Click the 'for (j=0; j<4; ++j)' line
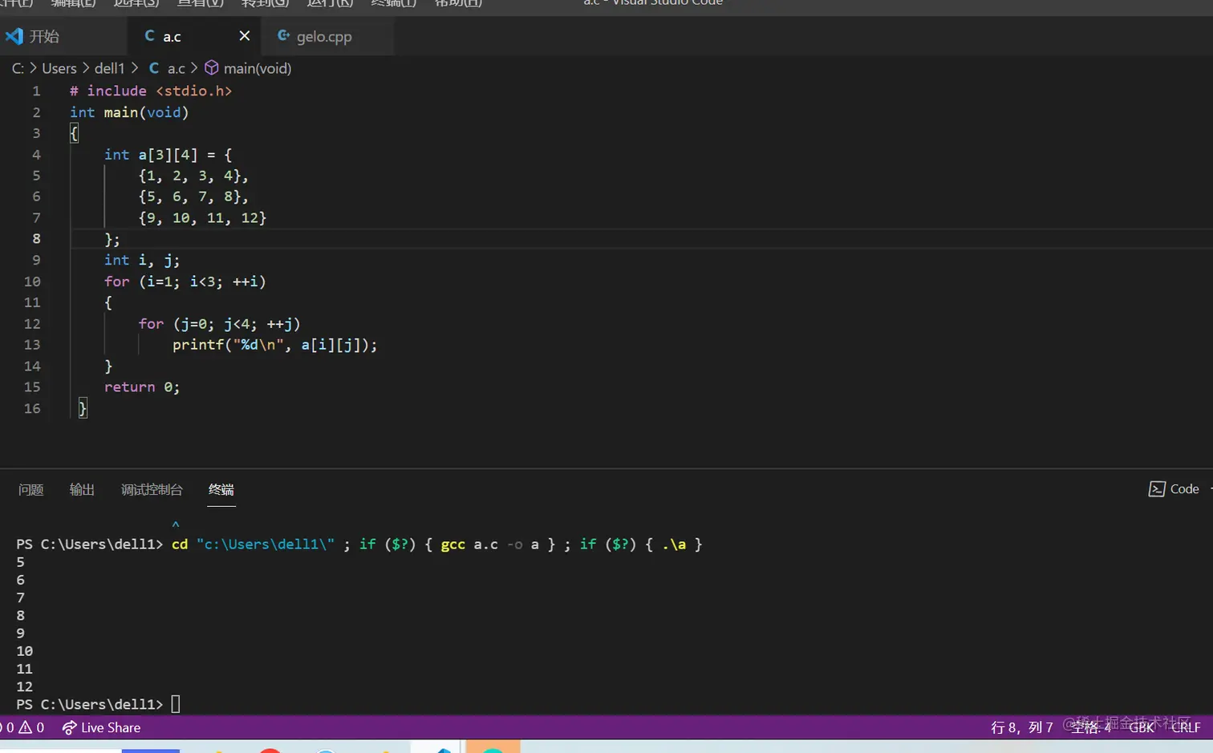Screen dimensions: 1213x753 (x=219, y=324)
